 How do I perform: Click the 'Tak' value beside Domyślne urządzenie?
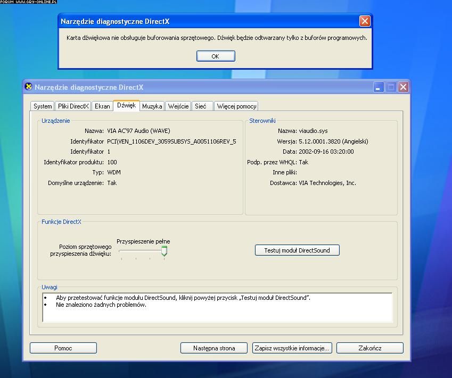[112, 183]
